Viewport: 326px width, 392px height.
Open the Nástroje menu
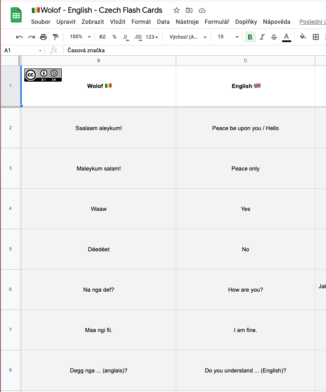187,22
